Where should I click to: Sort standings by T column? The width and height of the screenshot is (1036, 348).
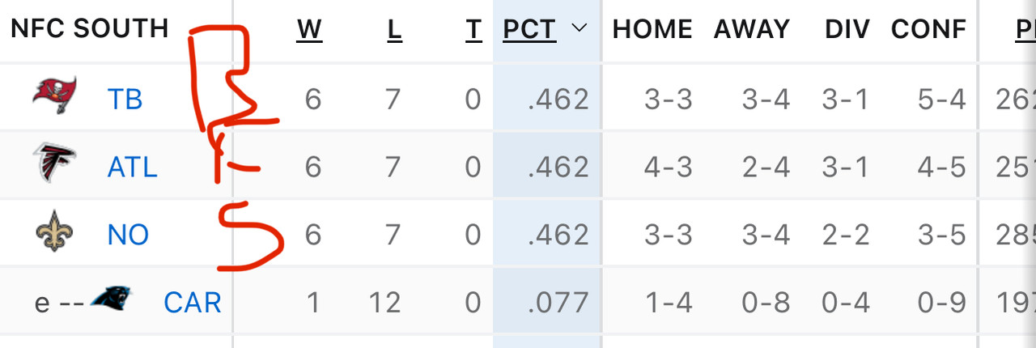[x=473, y=30]
